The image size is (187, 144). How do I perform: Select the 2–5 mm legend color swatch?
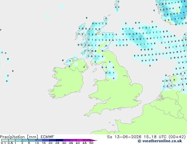point(25,140)
